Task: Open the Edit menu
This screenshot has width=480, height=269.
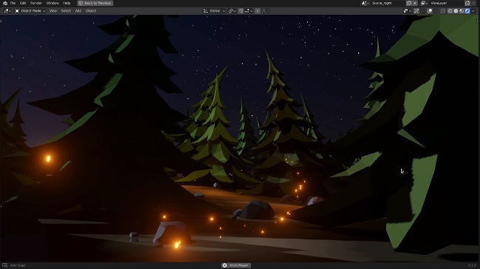Action: (23, 3)
